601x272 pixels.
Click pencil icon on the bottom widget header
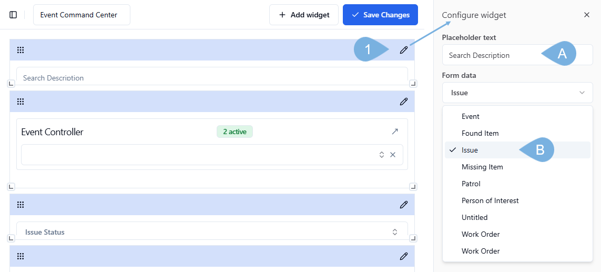(404, 256)
